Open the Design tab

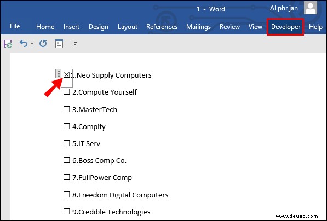click(x=99, y=27)
